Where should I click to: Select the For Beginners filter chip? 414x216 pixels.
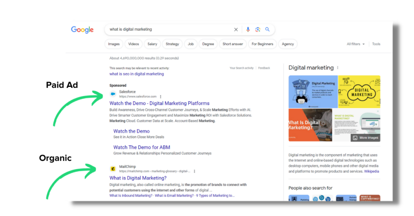(262, 44)
